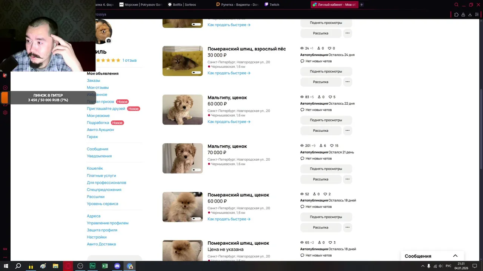
Task: Click Рассылка for Мальтипу 60 000 ₽ listing
Action: [321, 131]
